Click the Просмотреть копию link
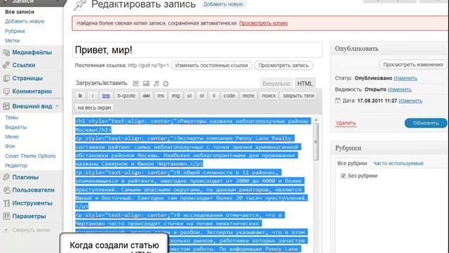Viewport: 449px width, 253px height. [x=264, y=23]
